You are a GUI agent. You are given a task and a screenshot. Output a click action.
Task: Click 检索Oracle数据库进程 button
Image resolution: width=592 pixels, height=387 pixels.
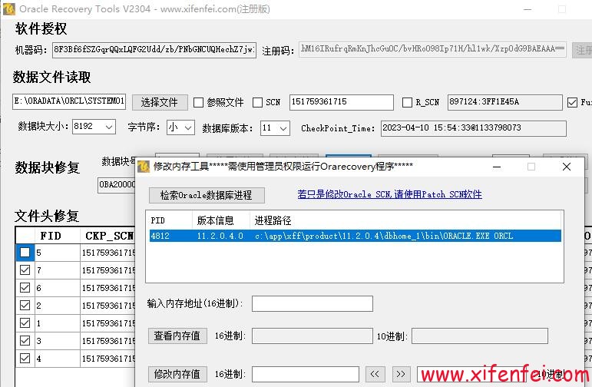(207, 195)
